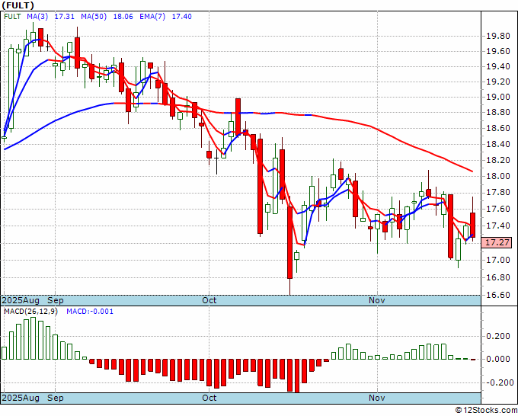This screenshot has height=416, width=518.
Task: Click the MA(50) value 18.06
Action: click(x=123, y=17)
